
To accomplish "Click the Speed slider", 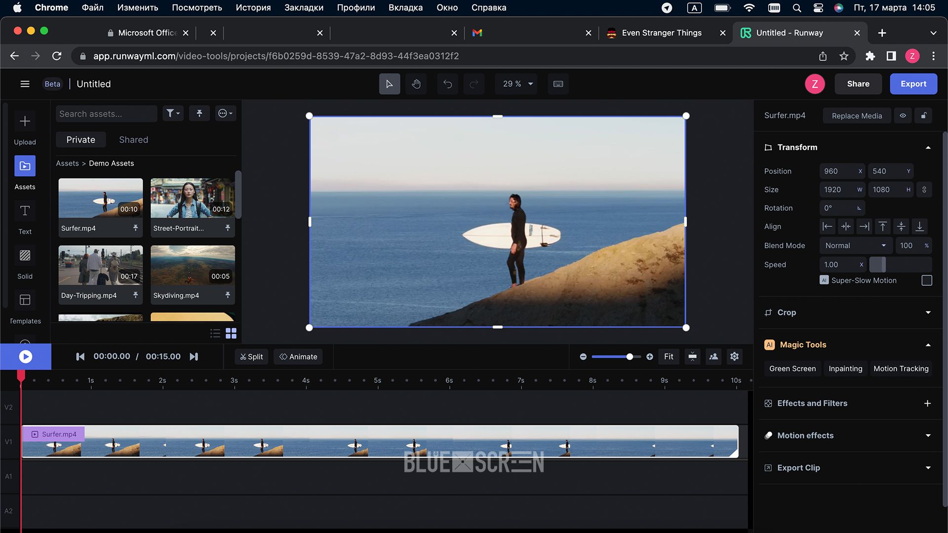I will 900,265.
